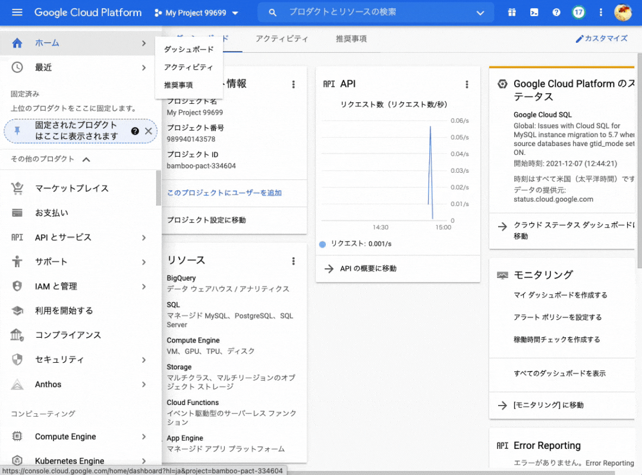Screen dimensions: 642x475
Task: Open BigQuery in the Resources card
Action: pos(181,278)
